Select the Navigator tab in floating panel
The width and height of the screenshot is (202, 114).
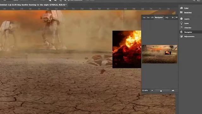[159, 17]
